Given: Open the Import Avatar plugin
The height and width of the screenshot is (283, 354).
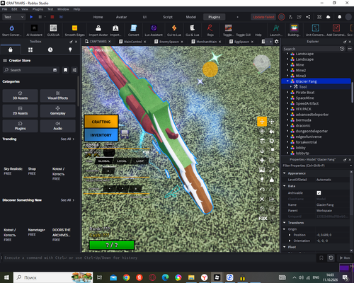Looking at the screenshot, I should point(98,30).
